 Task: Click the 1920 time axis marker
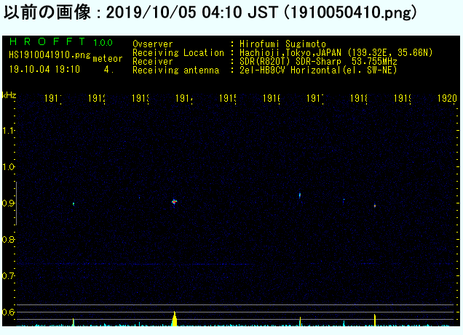point(447,98)
